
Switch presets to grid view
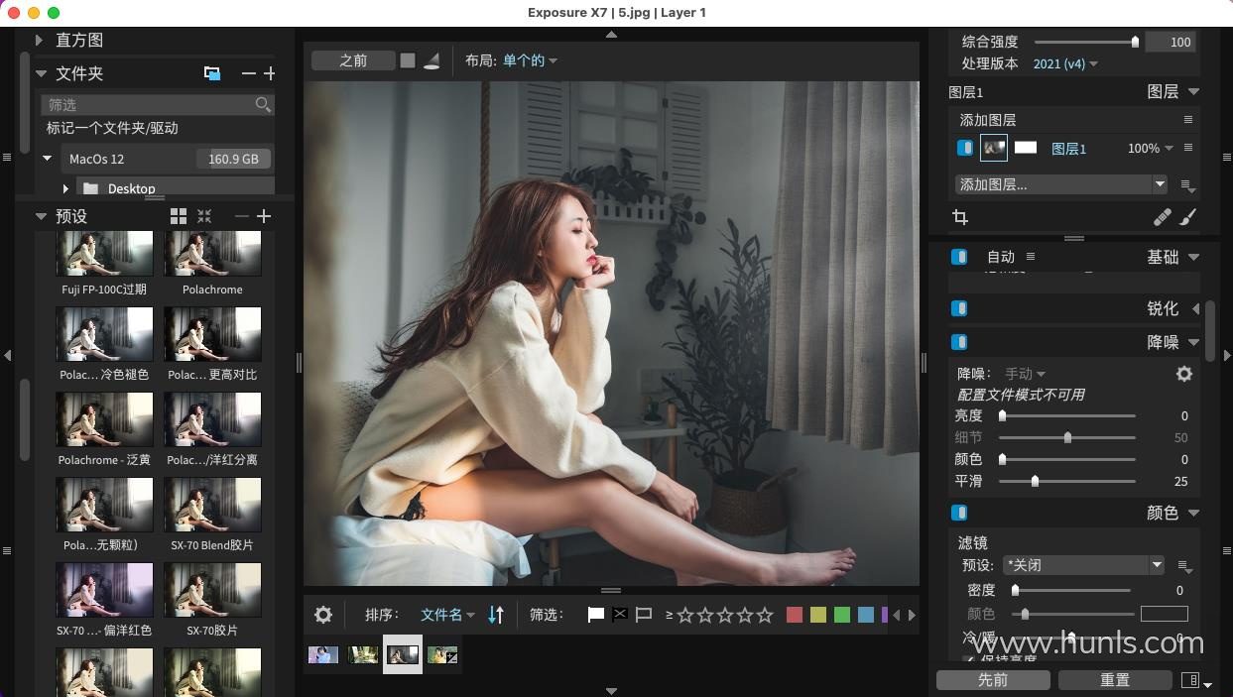click(x=179, y=216)
